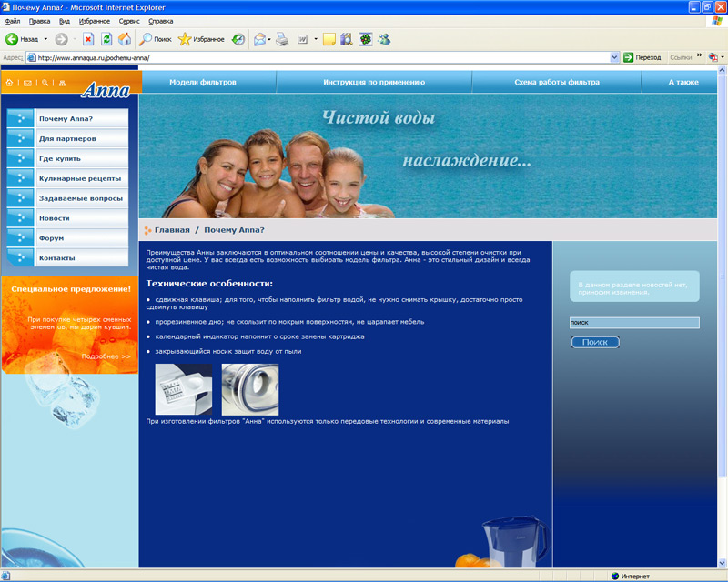Open the browsing History clock icon
Viewport: 728px width, 582px height.
point(238,39)
